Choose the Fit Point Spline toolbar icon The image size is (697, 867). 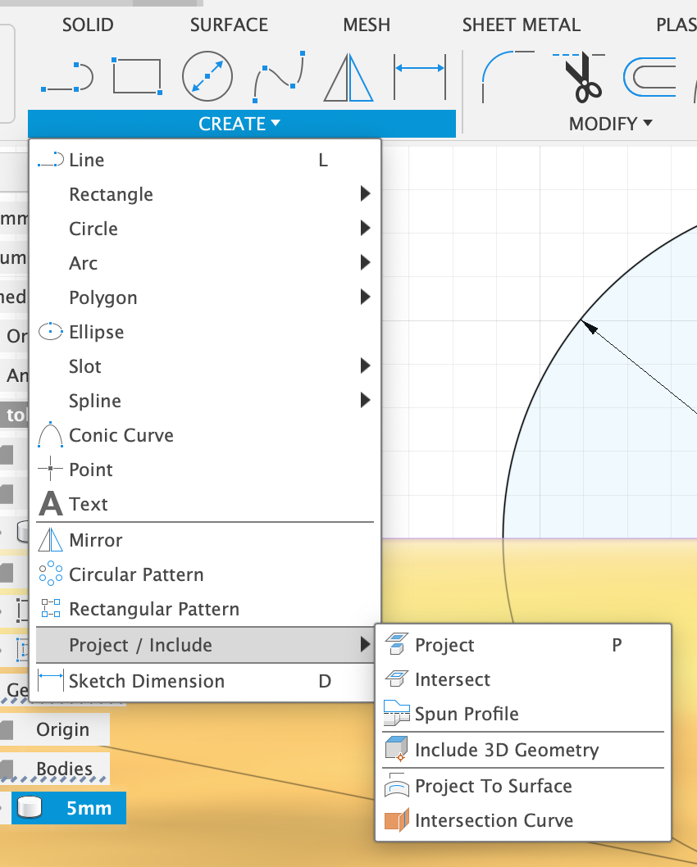point(280,77)
